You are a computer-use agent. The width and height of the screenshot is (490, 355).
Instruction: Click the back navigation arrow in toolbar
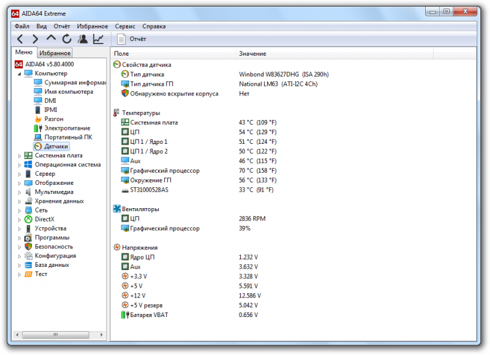click(x=20, y=39)
